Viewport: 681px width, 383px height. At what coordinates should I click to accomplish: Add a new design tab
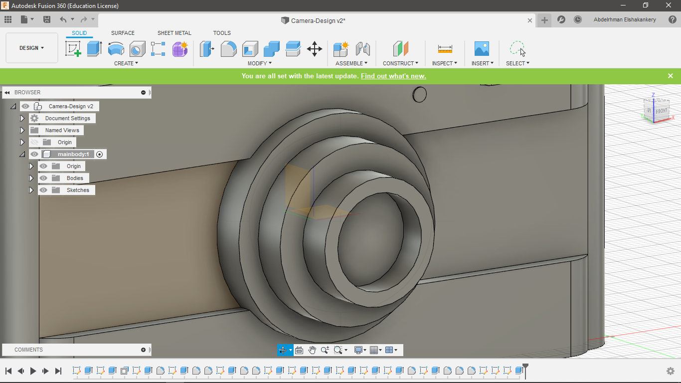tap(544, 20)
